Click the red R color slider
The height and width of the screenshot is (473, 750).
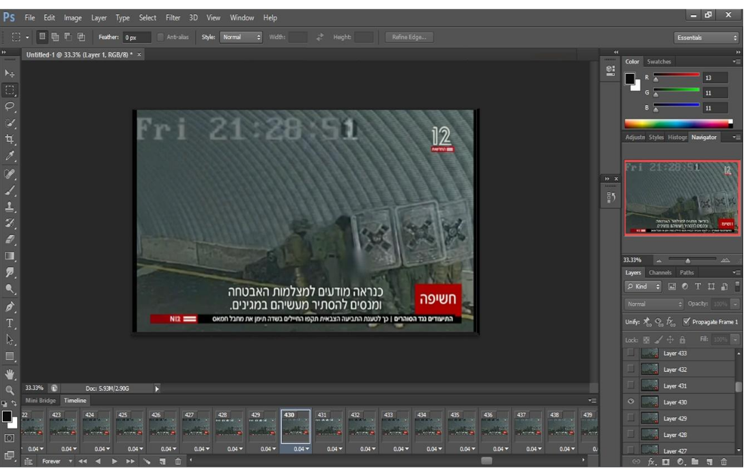(676, 76)
